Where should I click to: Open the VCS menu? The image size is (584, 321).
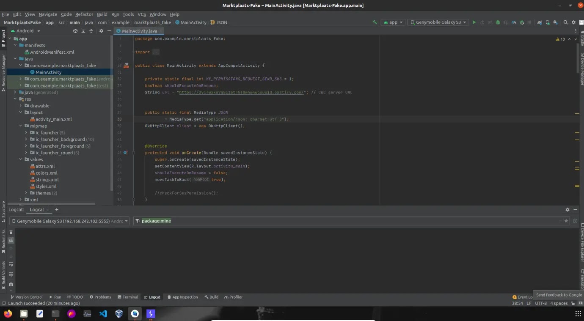[x=142, y=14]
